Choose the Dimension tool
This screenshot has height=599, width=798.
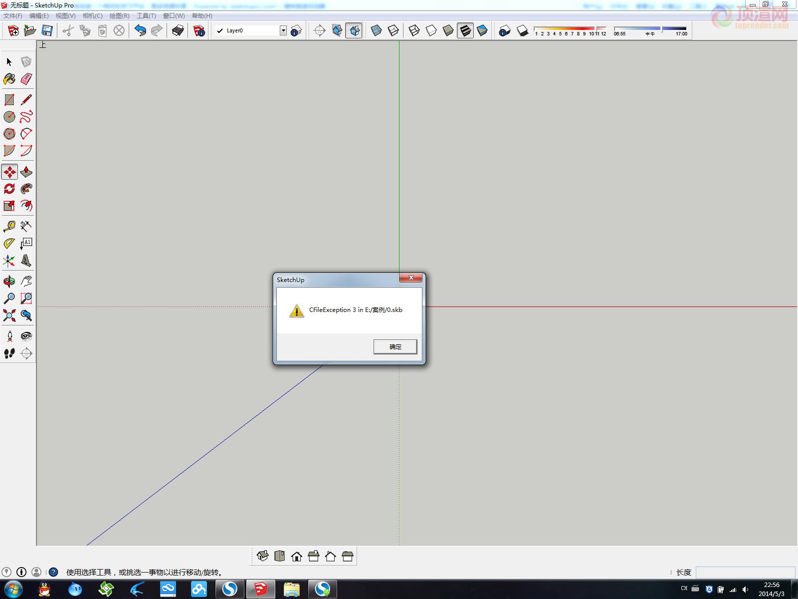(26, 226)
